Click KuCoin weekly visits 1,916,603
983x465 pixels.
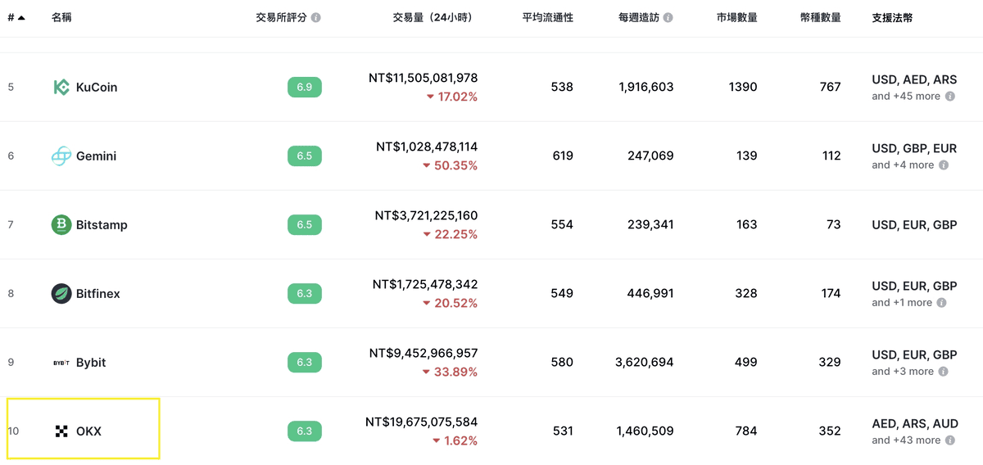point(646,87)
